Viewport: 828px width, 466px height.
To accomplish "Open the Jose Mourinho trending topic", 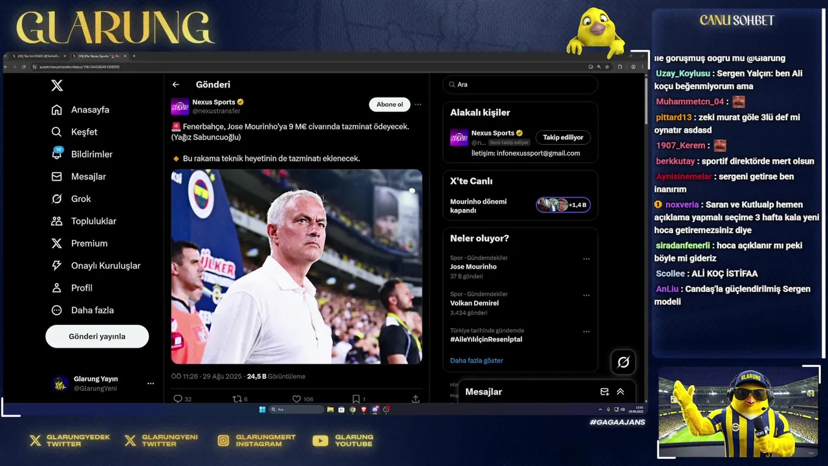I will (474, 267).
